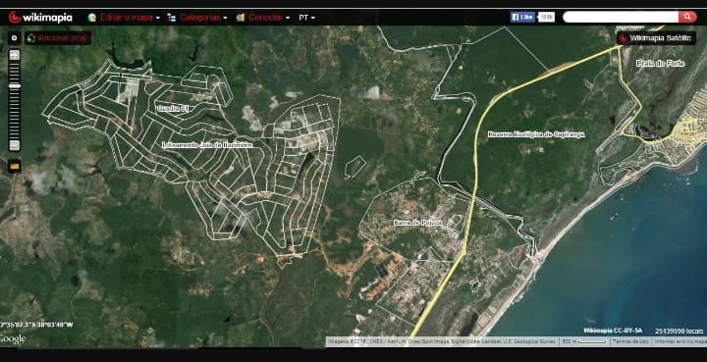Click the orange ruler icon below zoom

(15, 166)
